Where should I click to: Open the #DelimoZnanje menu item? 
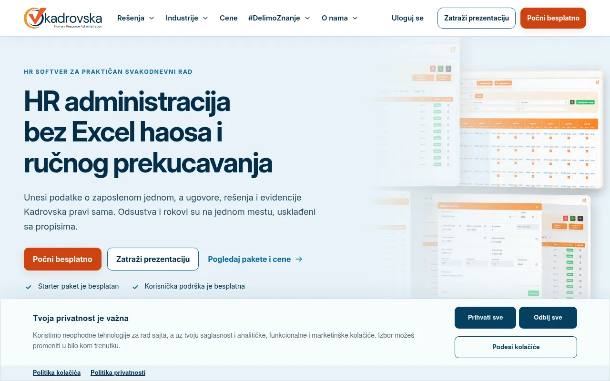click(x=274, y=18)
